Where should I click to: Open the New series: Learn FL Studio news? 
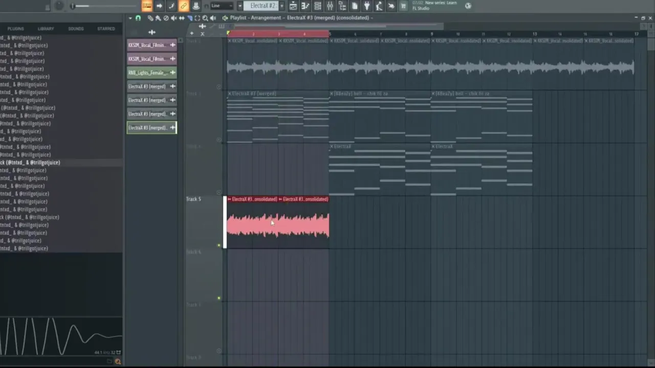click(434, 5)
